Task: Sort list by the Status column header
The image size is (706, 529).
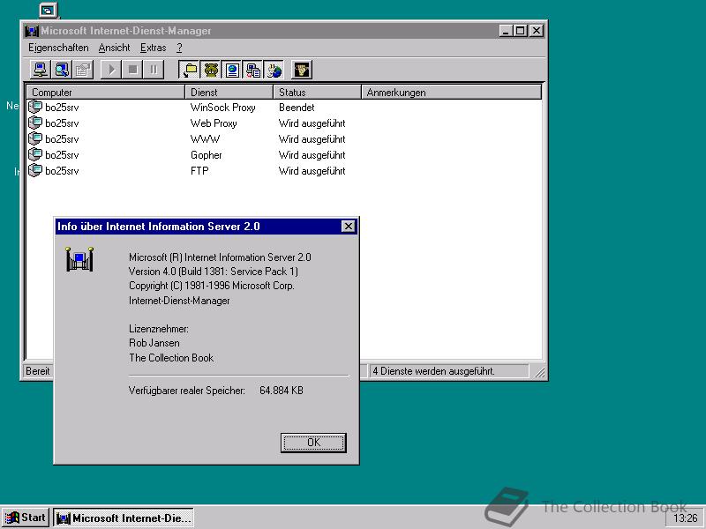Action: [318, 93]
